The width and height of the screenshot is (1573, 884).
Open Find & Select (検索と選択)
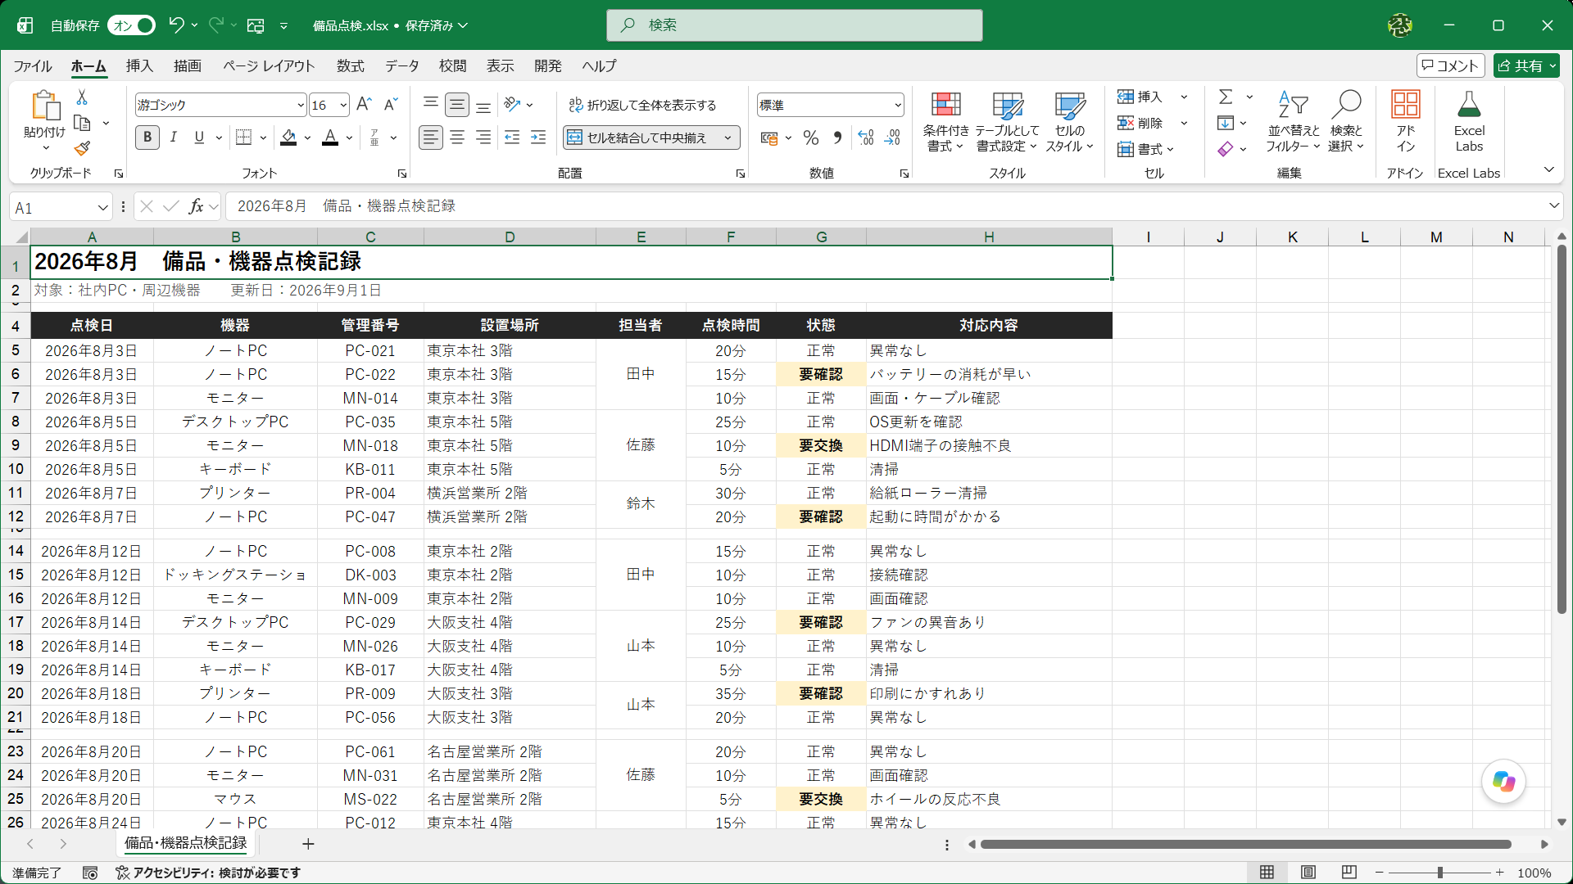click(1346, 122)
